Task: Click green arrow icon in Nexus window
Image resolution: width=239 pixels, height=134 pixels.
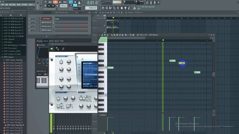Action: 52,49
